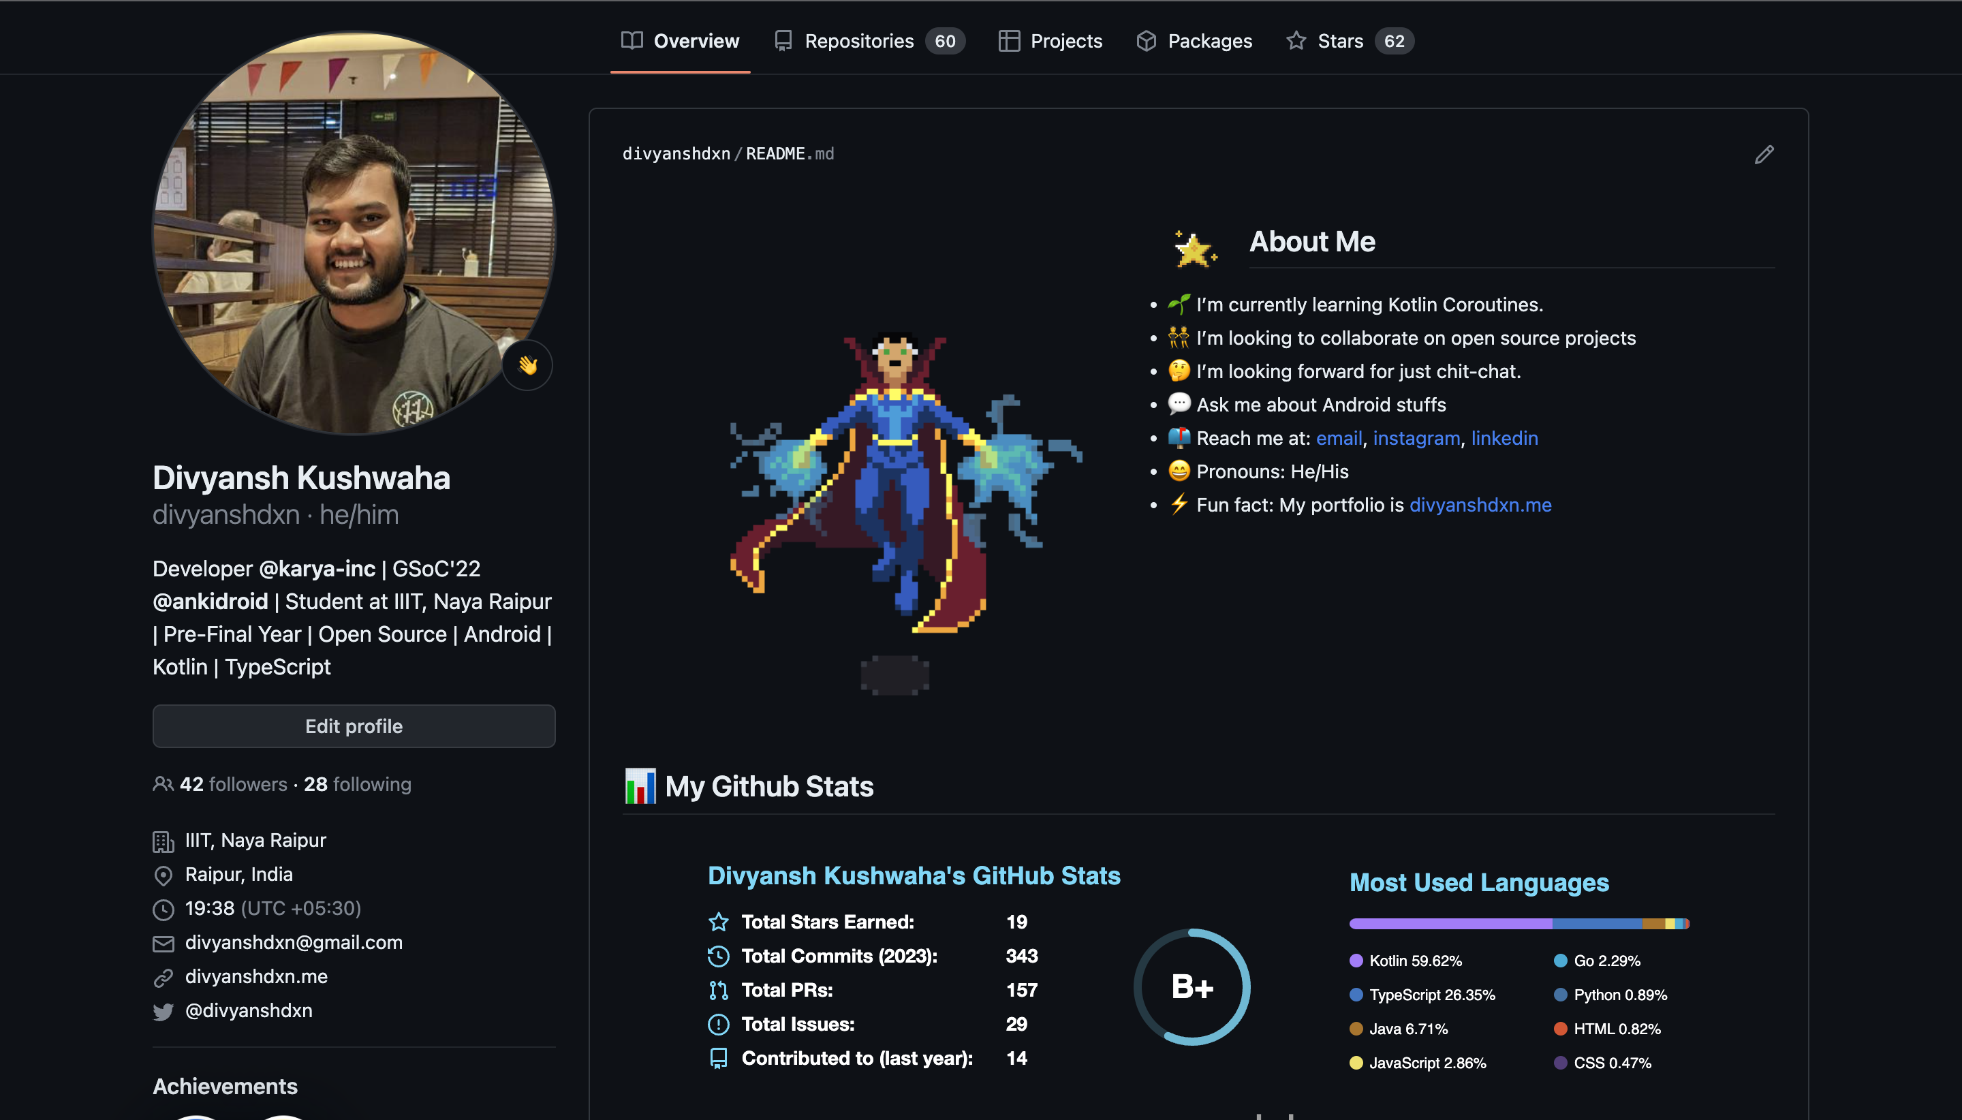The image size is (1962, 1120).
Task: Click the Twitter bird icon beside @divyanshdxn
Action: [163, 1012]
